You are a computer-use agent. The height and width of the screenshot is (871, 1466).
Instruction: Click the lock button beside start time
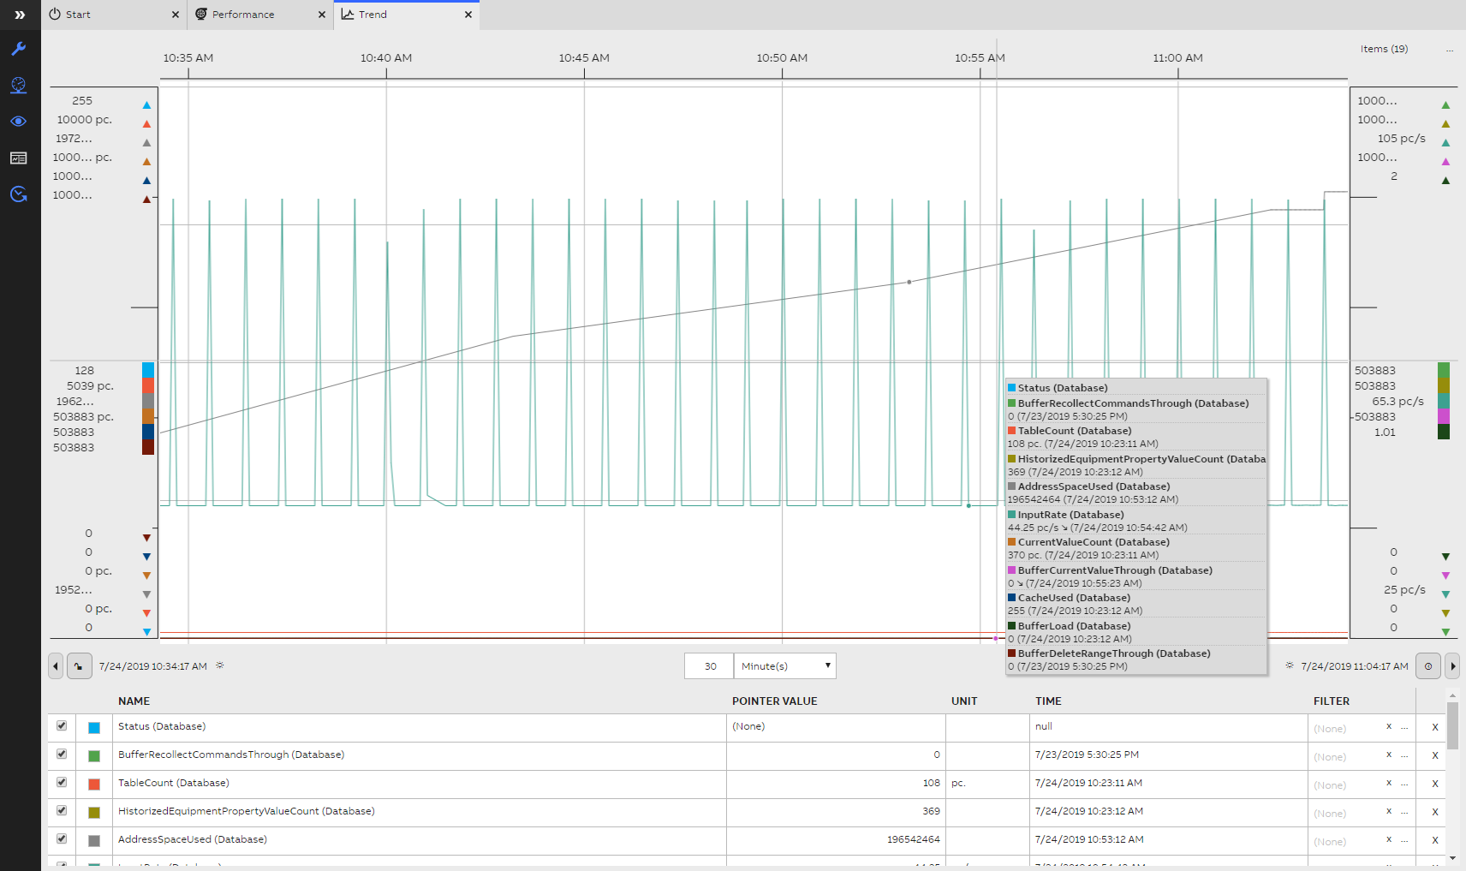(79, 666)
